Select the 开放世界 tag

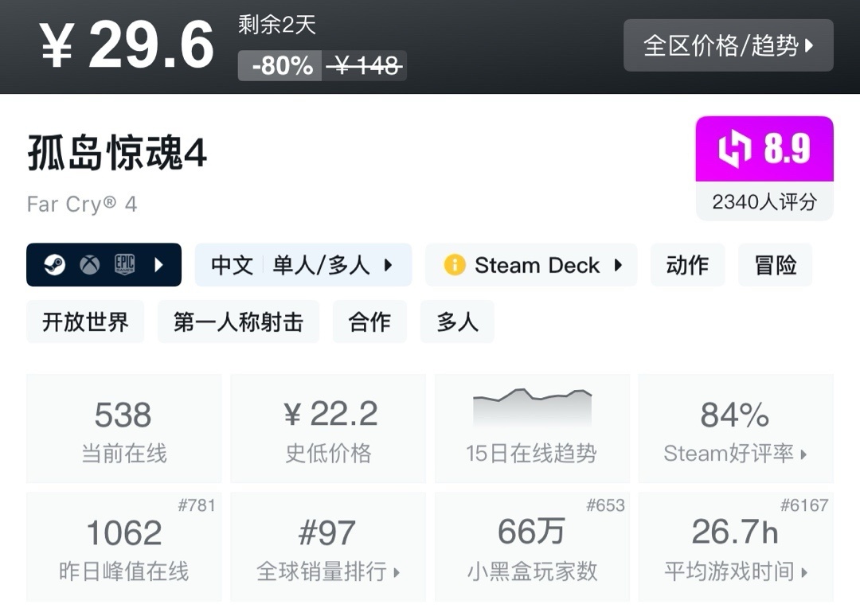pyautogui.click(x=85, y=322)
